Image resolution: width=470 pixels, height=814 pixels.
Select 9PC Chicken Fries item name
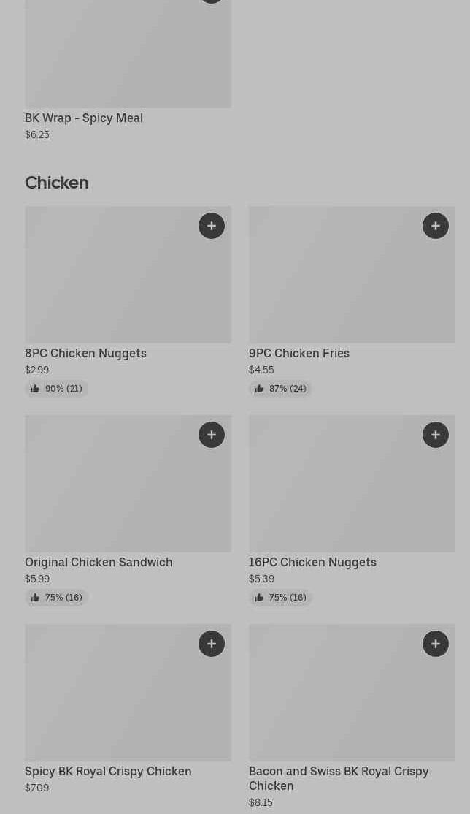click(299, 353)
